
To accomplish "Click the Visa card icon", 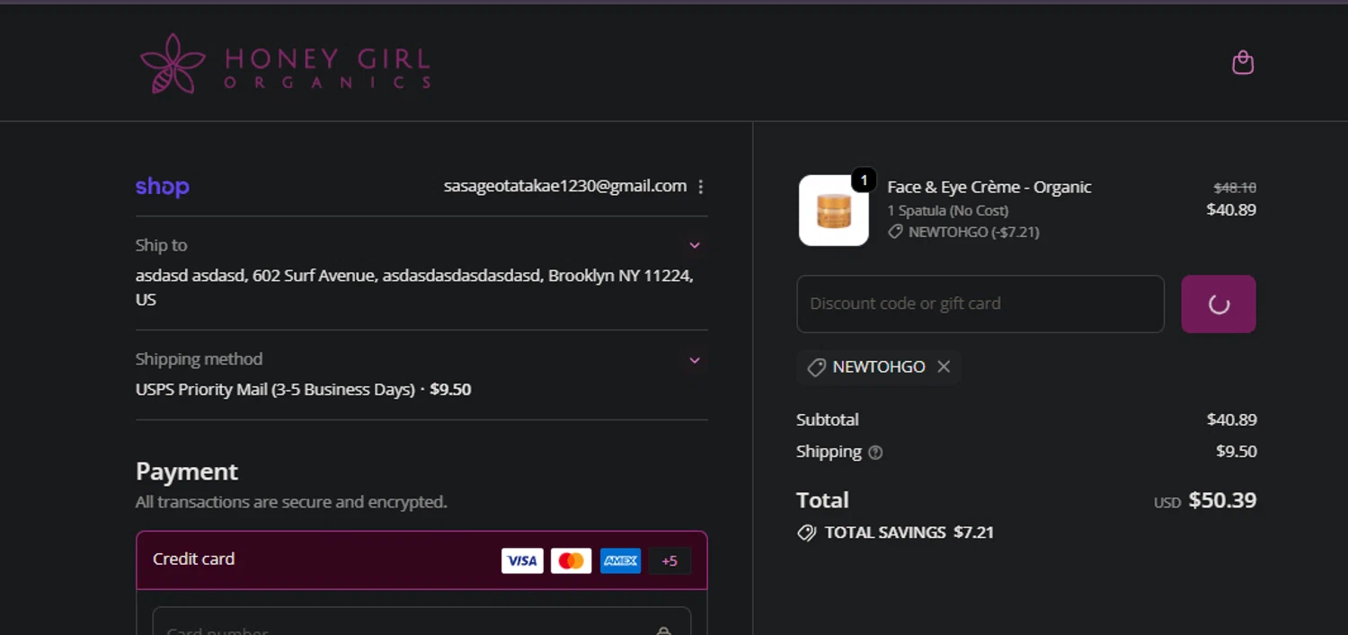I will 522,560.
